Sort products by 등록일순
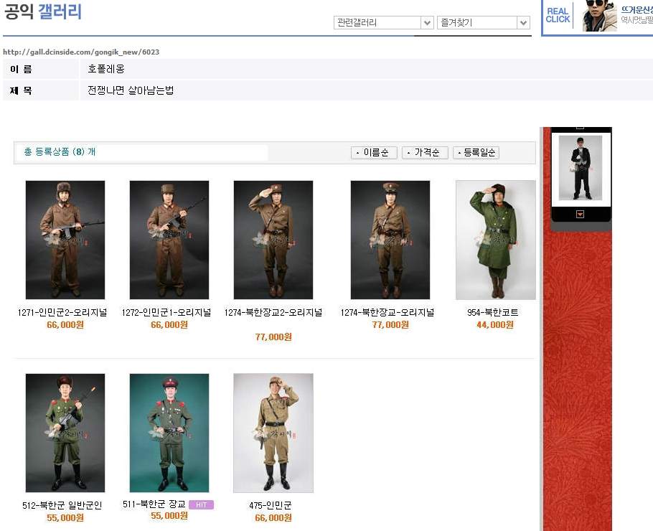The width and height of the screenshot is (653, 531). click(x=476, y=153)
